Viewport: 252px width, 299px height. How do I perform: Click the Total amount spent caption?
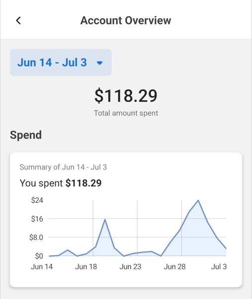(x=126, y=113)
